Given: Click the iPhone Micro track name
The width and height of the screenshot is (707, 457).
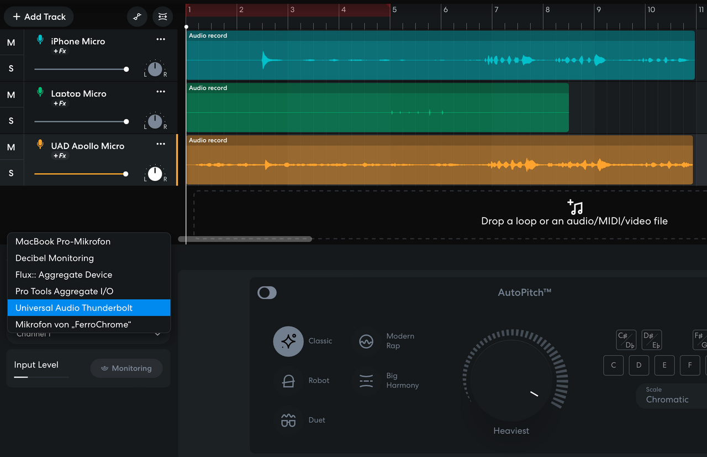Looking at the screenshot, I should coord(78,41).
